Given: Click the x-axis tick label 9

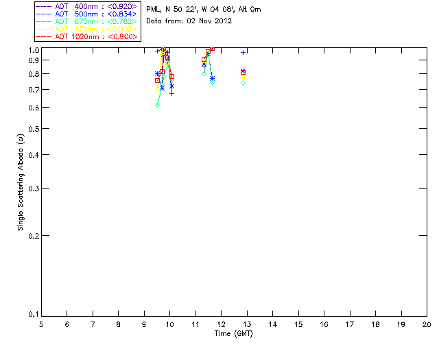Looking at the screenshot, I should coord(144,324).
